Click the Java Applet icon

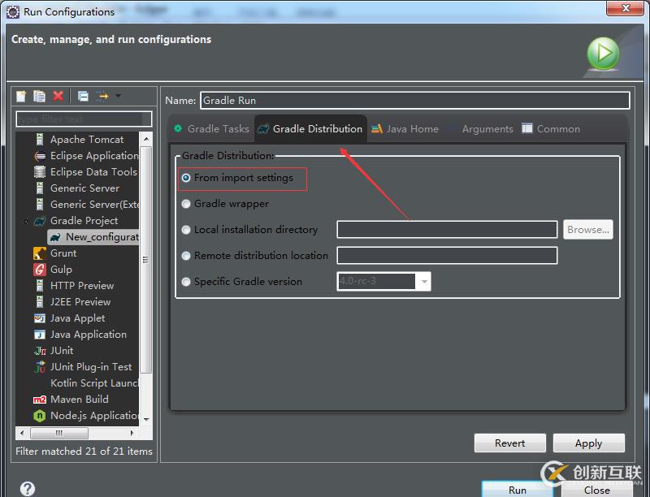[39, 318]
